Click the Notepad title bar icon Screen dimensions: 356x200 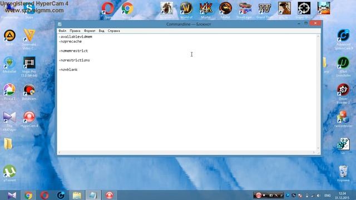tap(60, 24)
